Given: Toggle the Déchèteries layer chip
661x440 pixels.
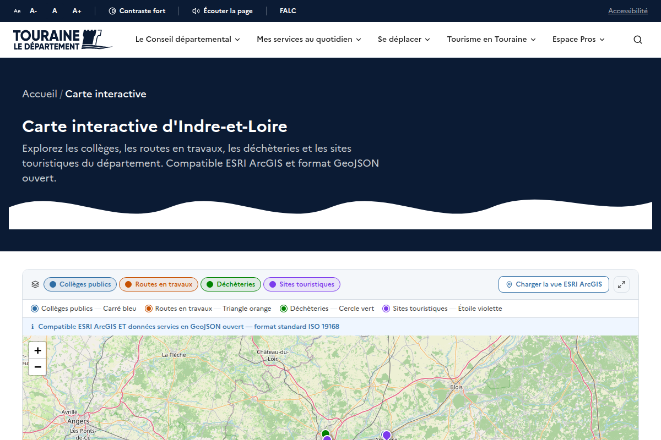Looking at the screenshot, I should (x=231, y=284).
